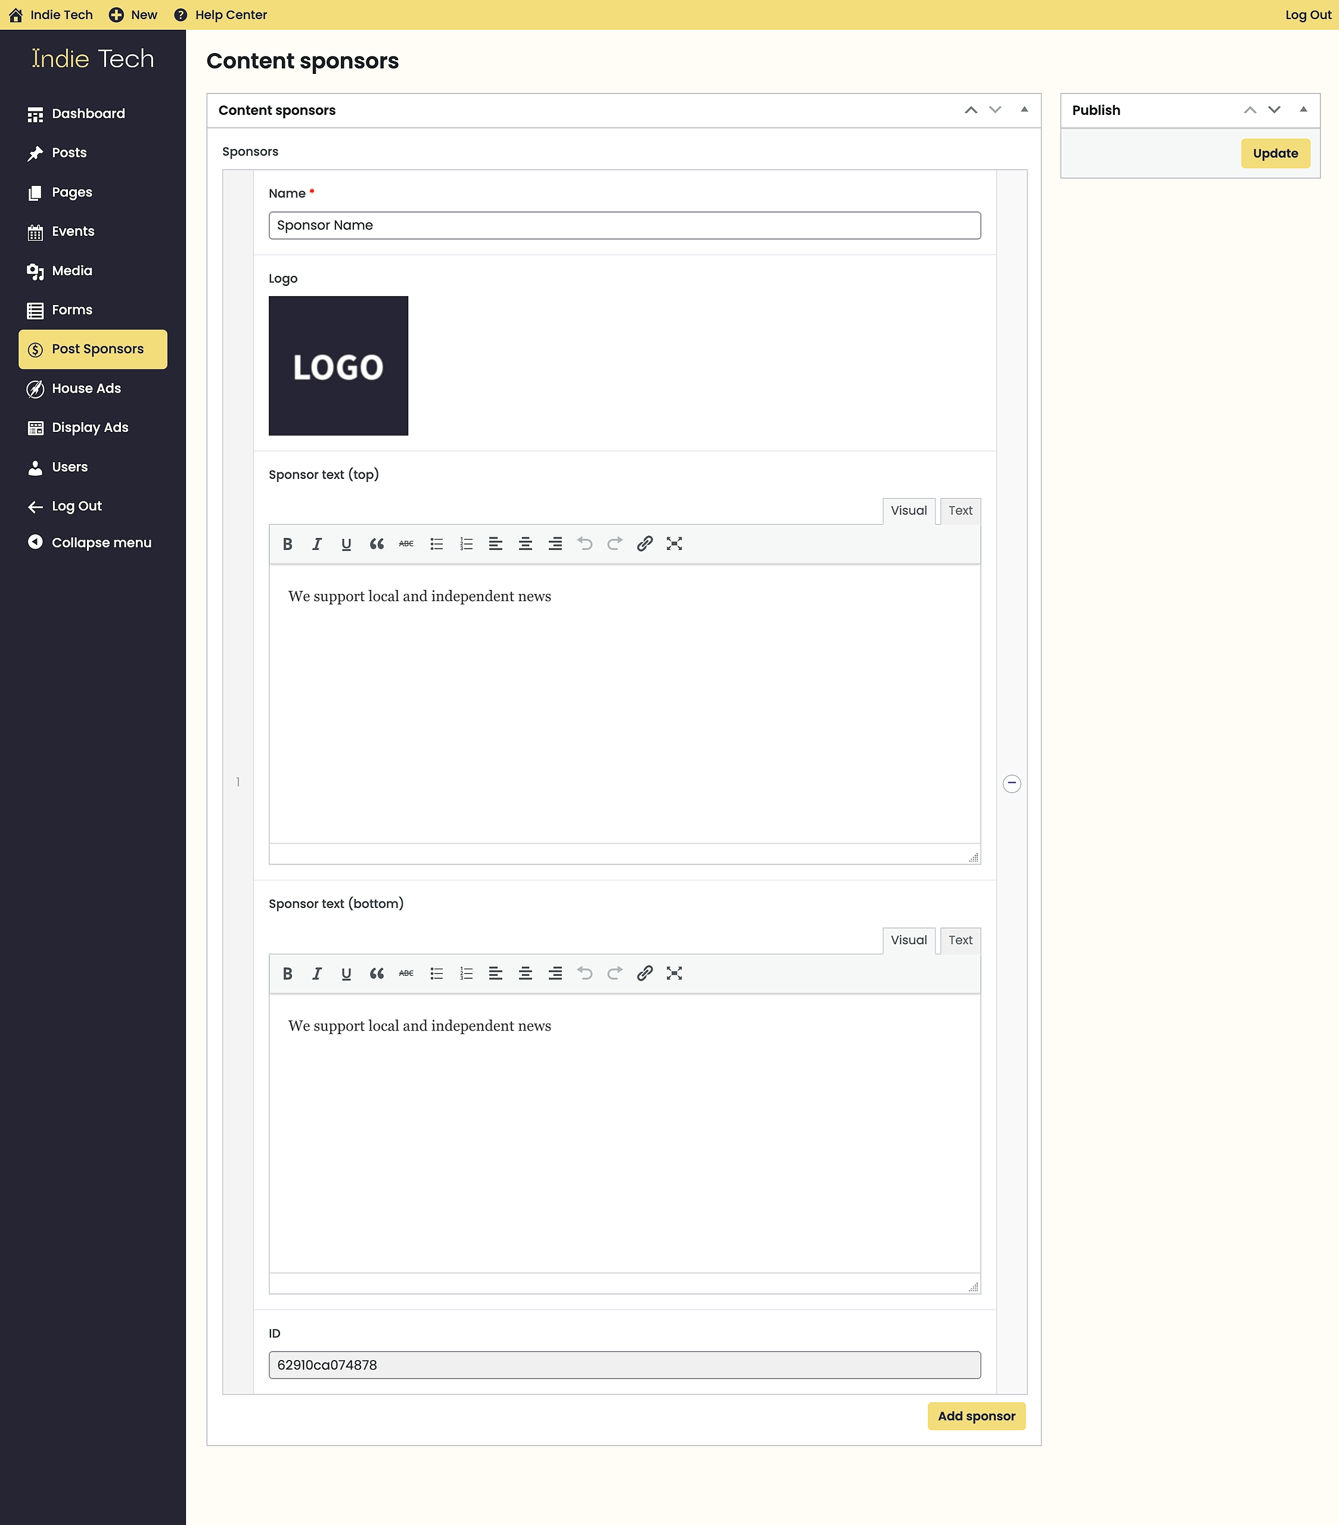Collapse the Content sponsors panel triangle

click(1024, 110)
